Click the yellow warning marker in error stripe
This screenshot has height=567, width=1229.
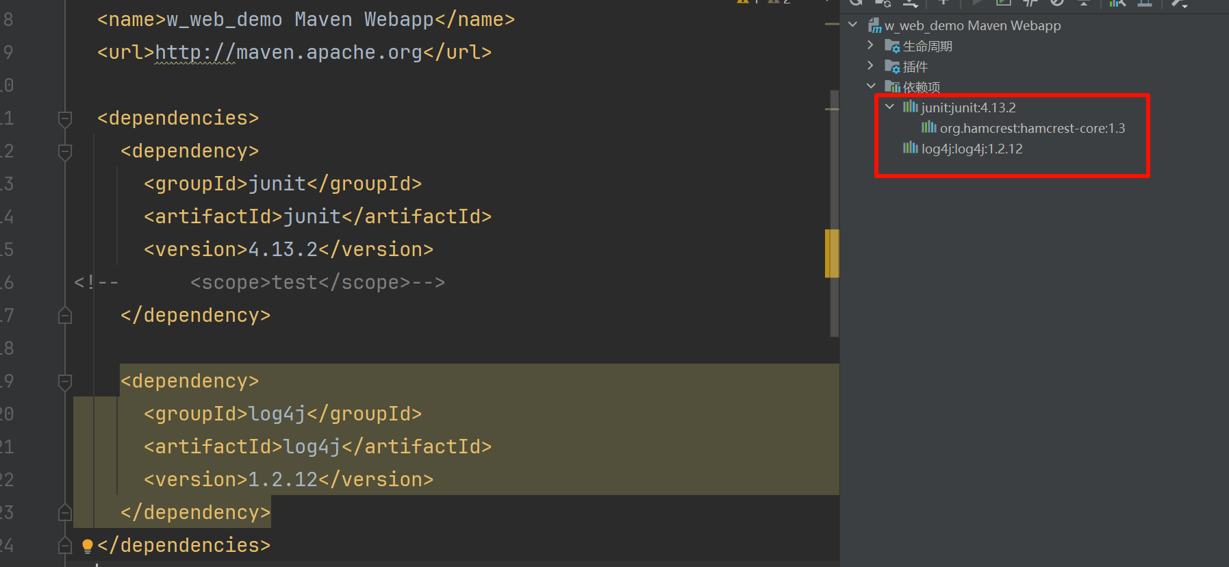[832, 253]
